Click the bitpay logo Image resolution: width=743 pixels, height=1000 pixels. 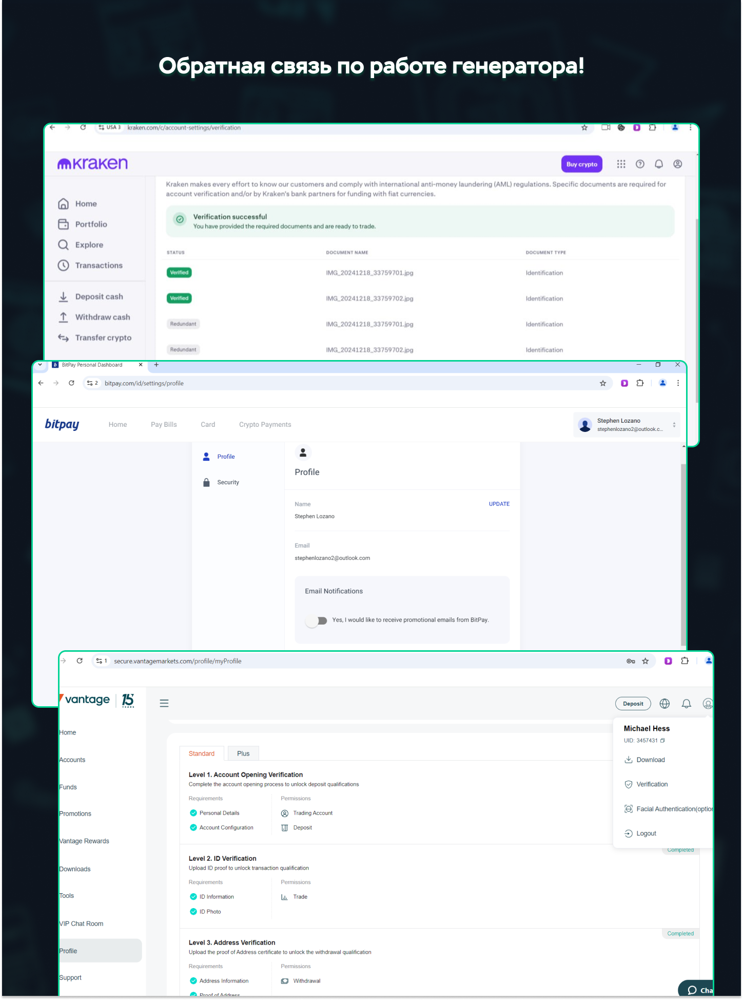point(62,424)
